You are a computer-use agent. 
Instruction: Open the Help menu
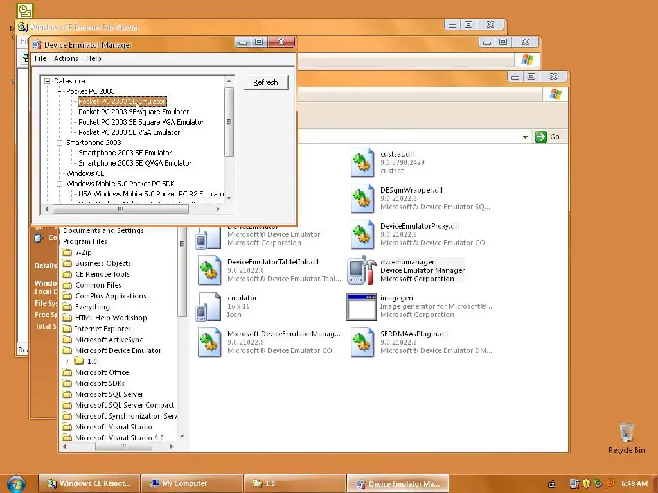(x=94, y=58)
